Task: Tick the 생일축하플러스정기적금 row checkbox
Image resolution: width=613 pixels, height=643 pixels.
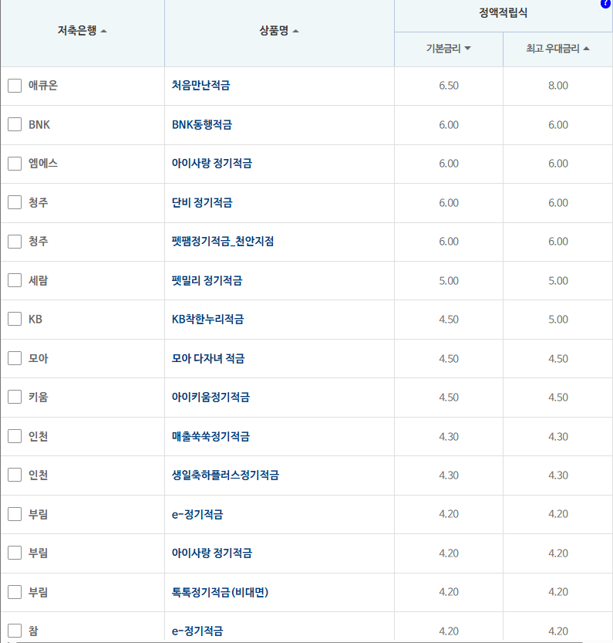Action: point(15,475)
